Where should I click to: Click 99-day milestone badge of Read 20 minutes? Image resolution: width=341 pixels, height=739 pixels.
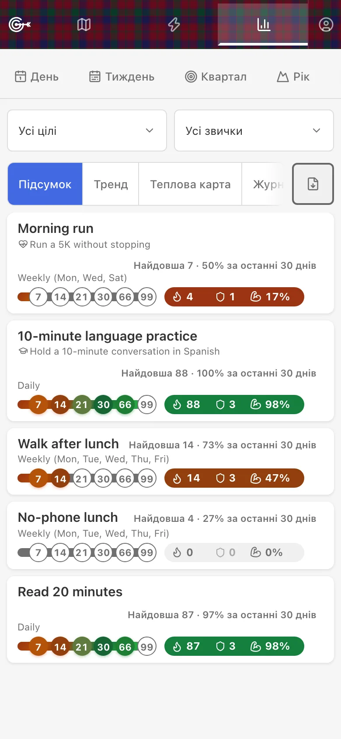[147, 646]
